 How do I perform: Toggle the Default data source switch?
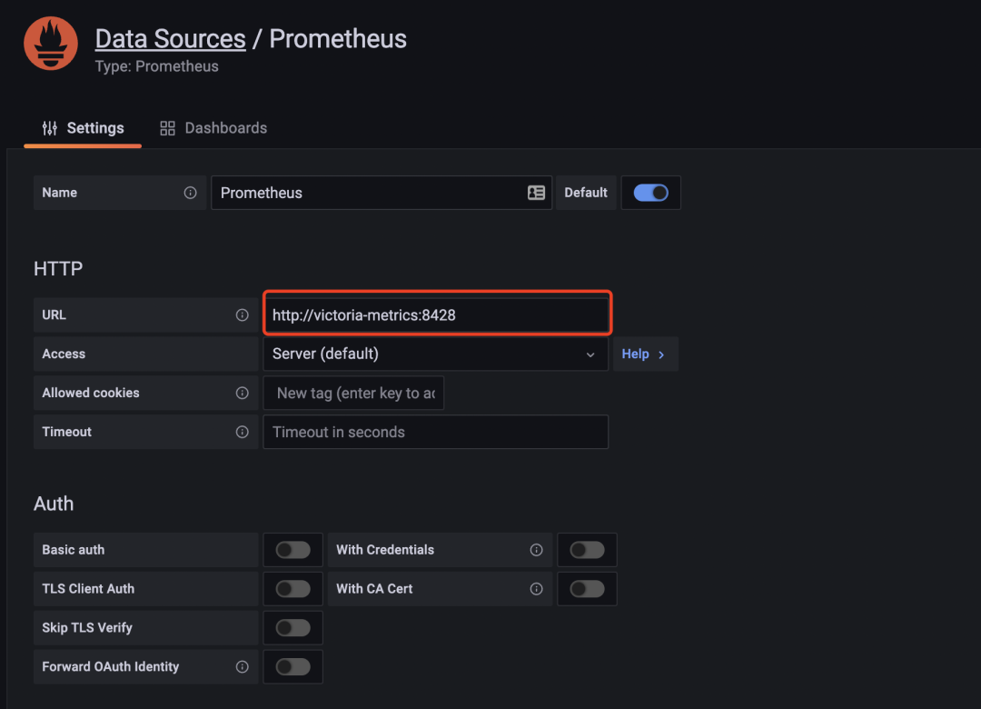650,193
